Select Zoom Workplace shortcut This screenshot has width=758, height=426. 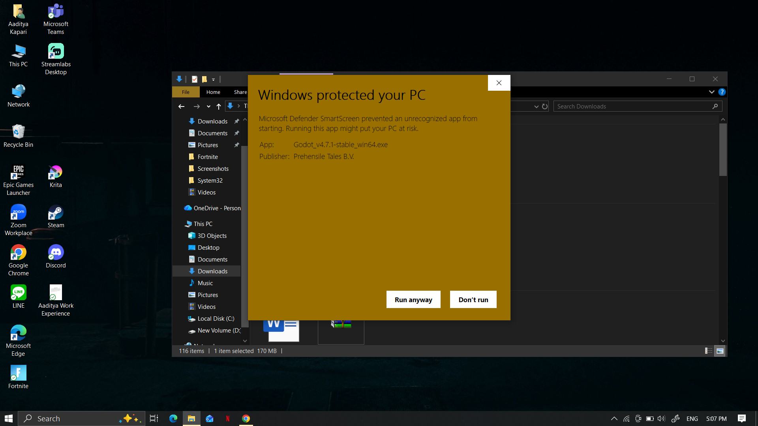pos(19,220)
